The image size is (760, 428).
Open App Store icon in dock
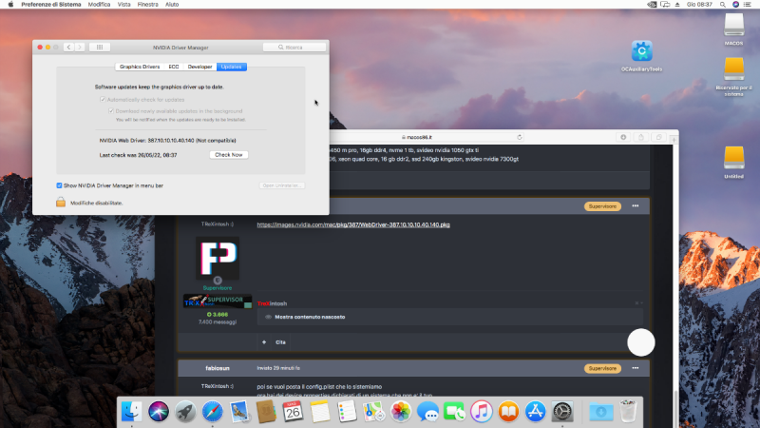click(535, 412)
